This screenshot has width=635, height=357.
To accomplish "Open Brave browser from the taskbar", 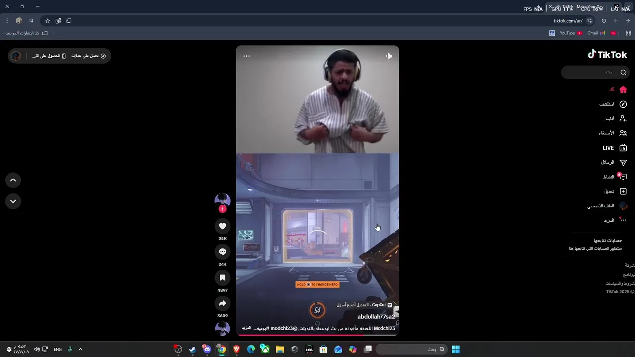I will point(236,349).
